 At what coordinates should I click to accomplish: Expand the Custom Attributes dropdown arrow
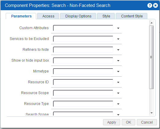(x=118, y=28)
